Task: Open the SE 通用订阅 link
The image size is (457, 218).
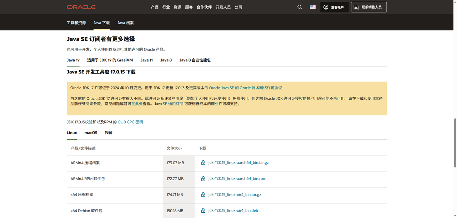Action: pyautogui.click(x=173, y=104)
